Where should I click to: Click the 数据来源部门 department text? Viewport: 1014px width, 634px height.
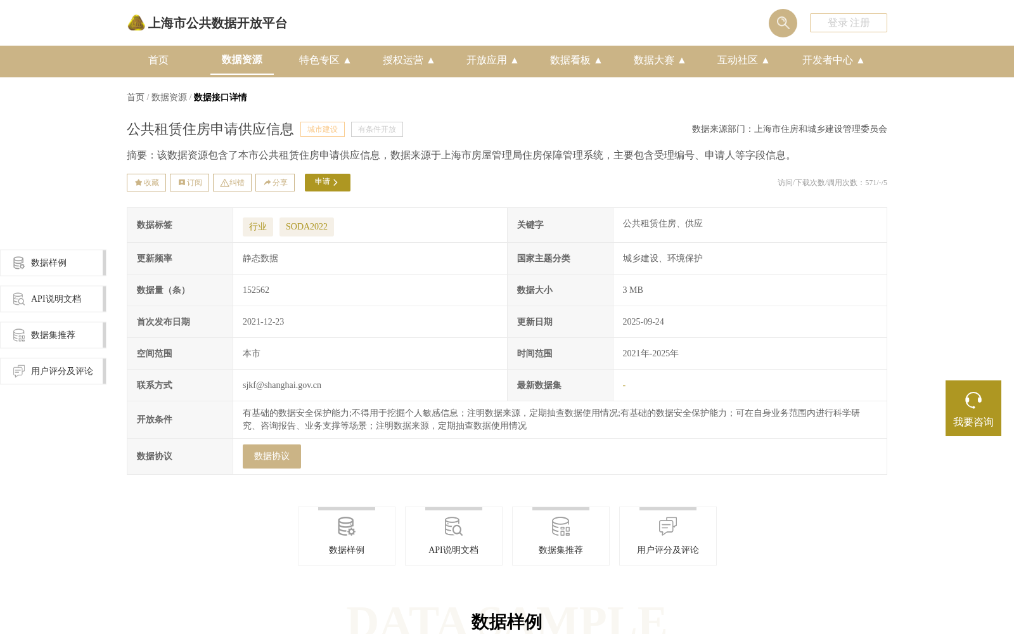(x=790, y=129)
